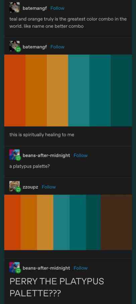The image size is (136, 304).
Task: Open beans-after-midnight username above the palette question
Action: tap(46, 155)
